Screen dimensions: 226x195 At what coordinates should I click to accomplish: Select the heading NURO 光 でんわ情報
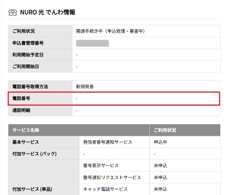coord(47,12)
